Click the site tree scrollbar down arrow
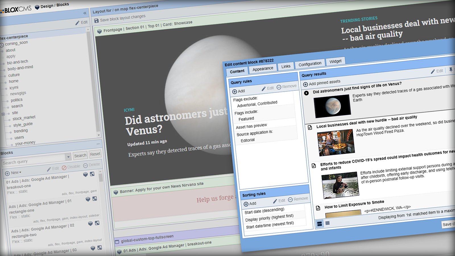This screenshot has width=455, height=256. [x=99, y=135]
